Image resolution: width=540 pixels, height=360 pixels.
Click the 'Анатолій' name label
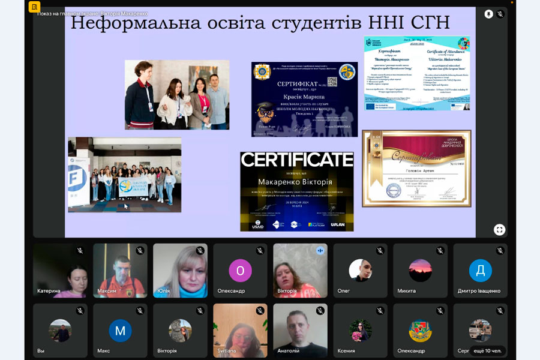(x=288, y=350)
